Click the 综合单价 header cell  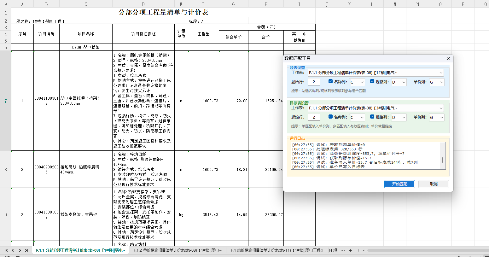pyautogui.click(x=234, y=37)
